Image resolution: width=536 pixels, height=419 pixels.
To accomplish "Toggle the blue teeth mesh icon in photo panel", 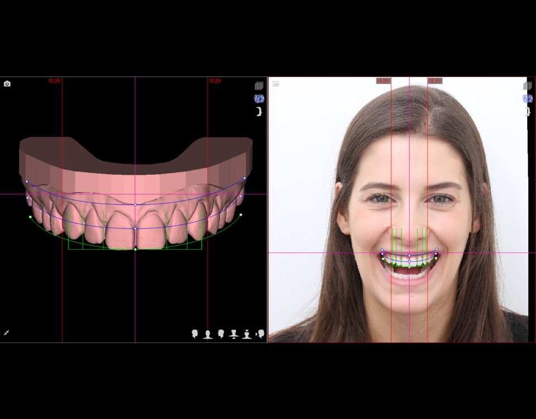I will (528, 99).
